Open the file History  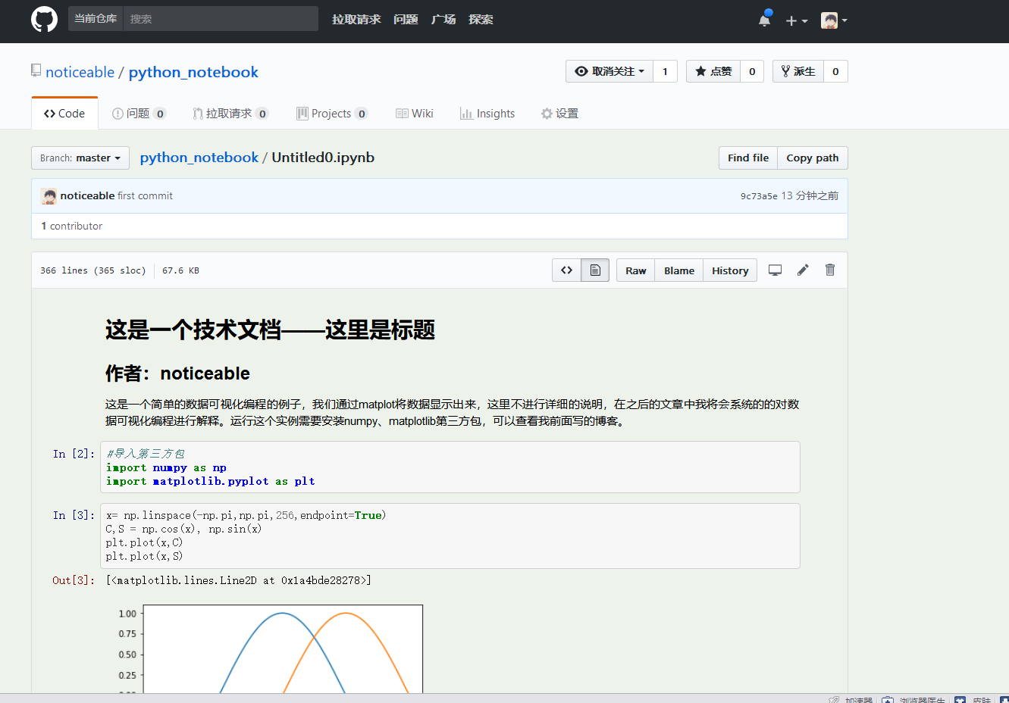click(x=730, y=270)
